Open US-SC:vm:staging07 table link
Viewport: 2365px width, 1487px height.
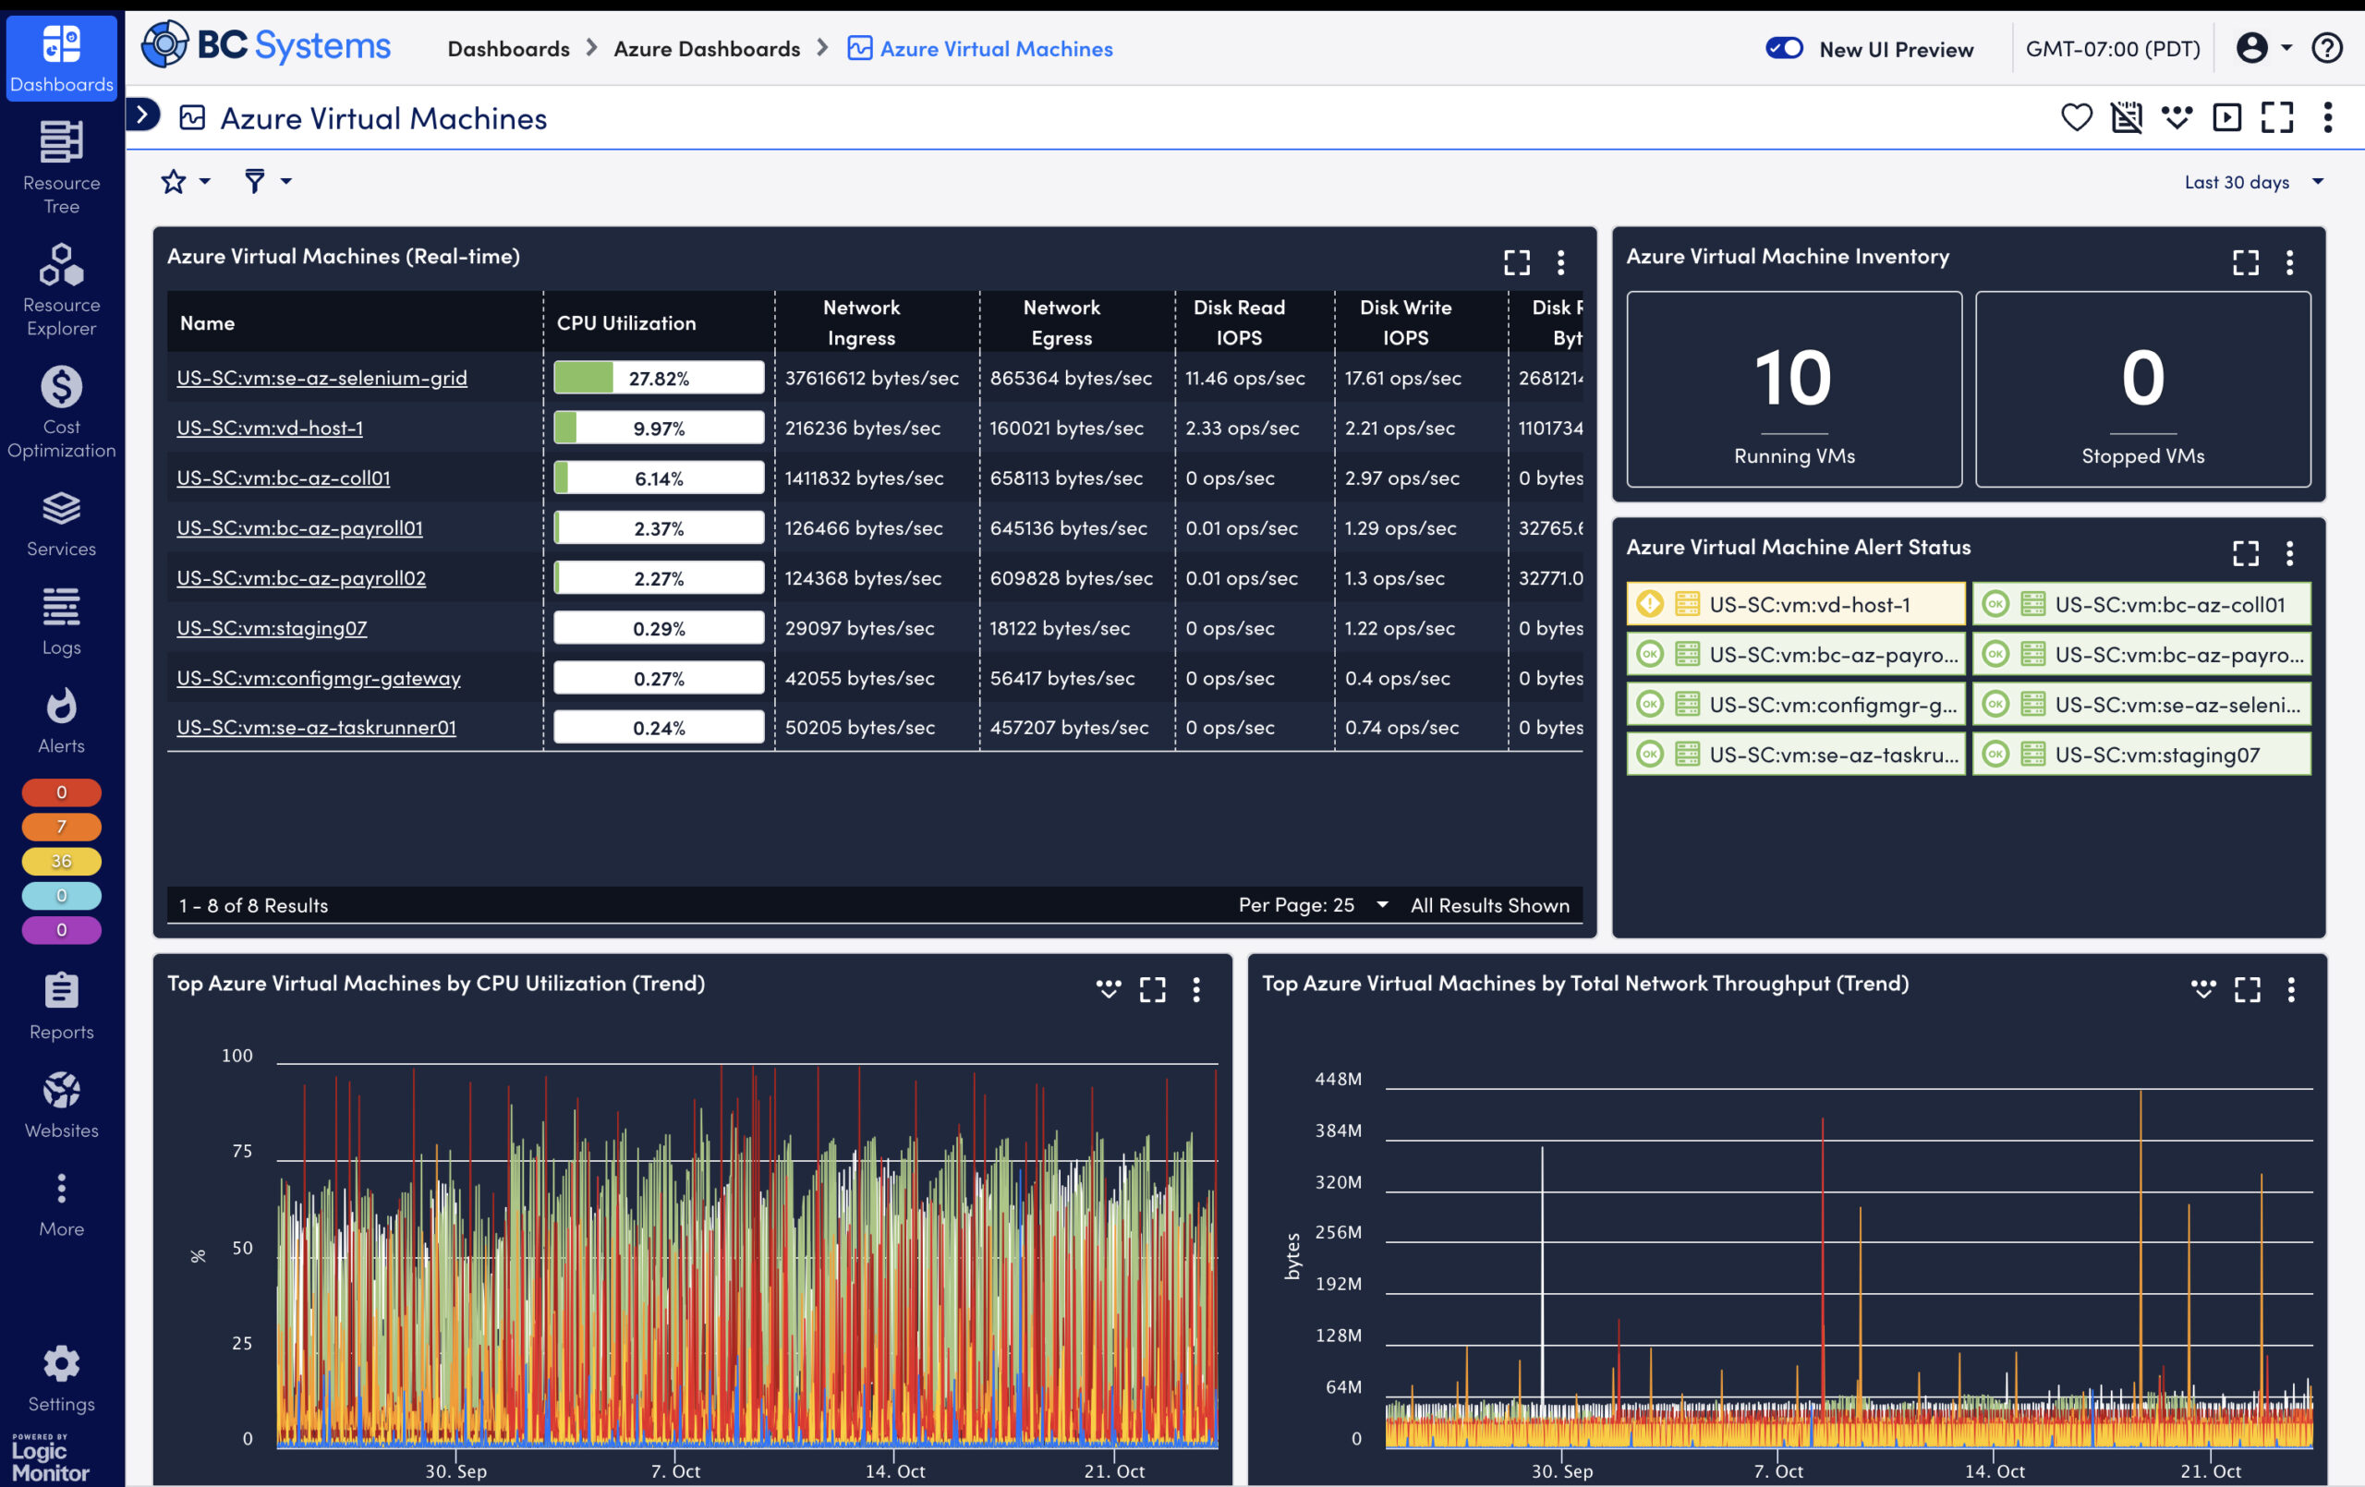pyautogui.click(x=271, y=628)
